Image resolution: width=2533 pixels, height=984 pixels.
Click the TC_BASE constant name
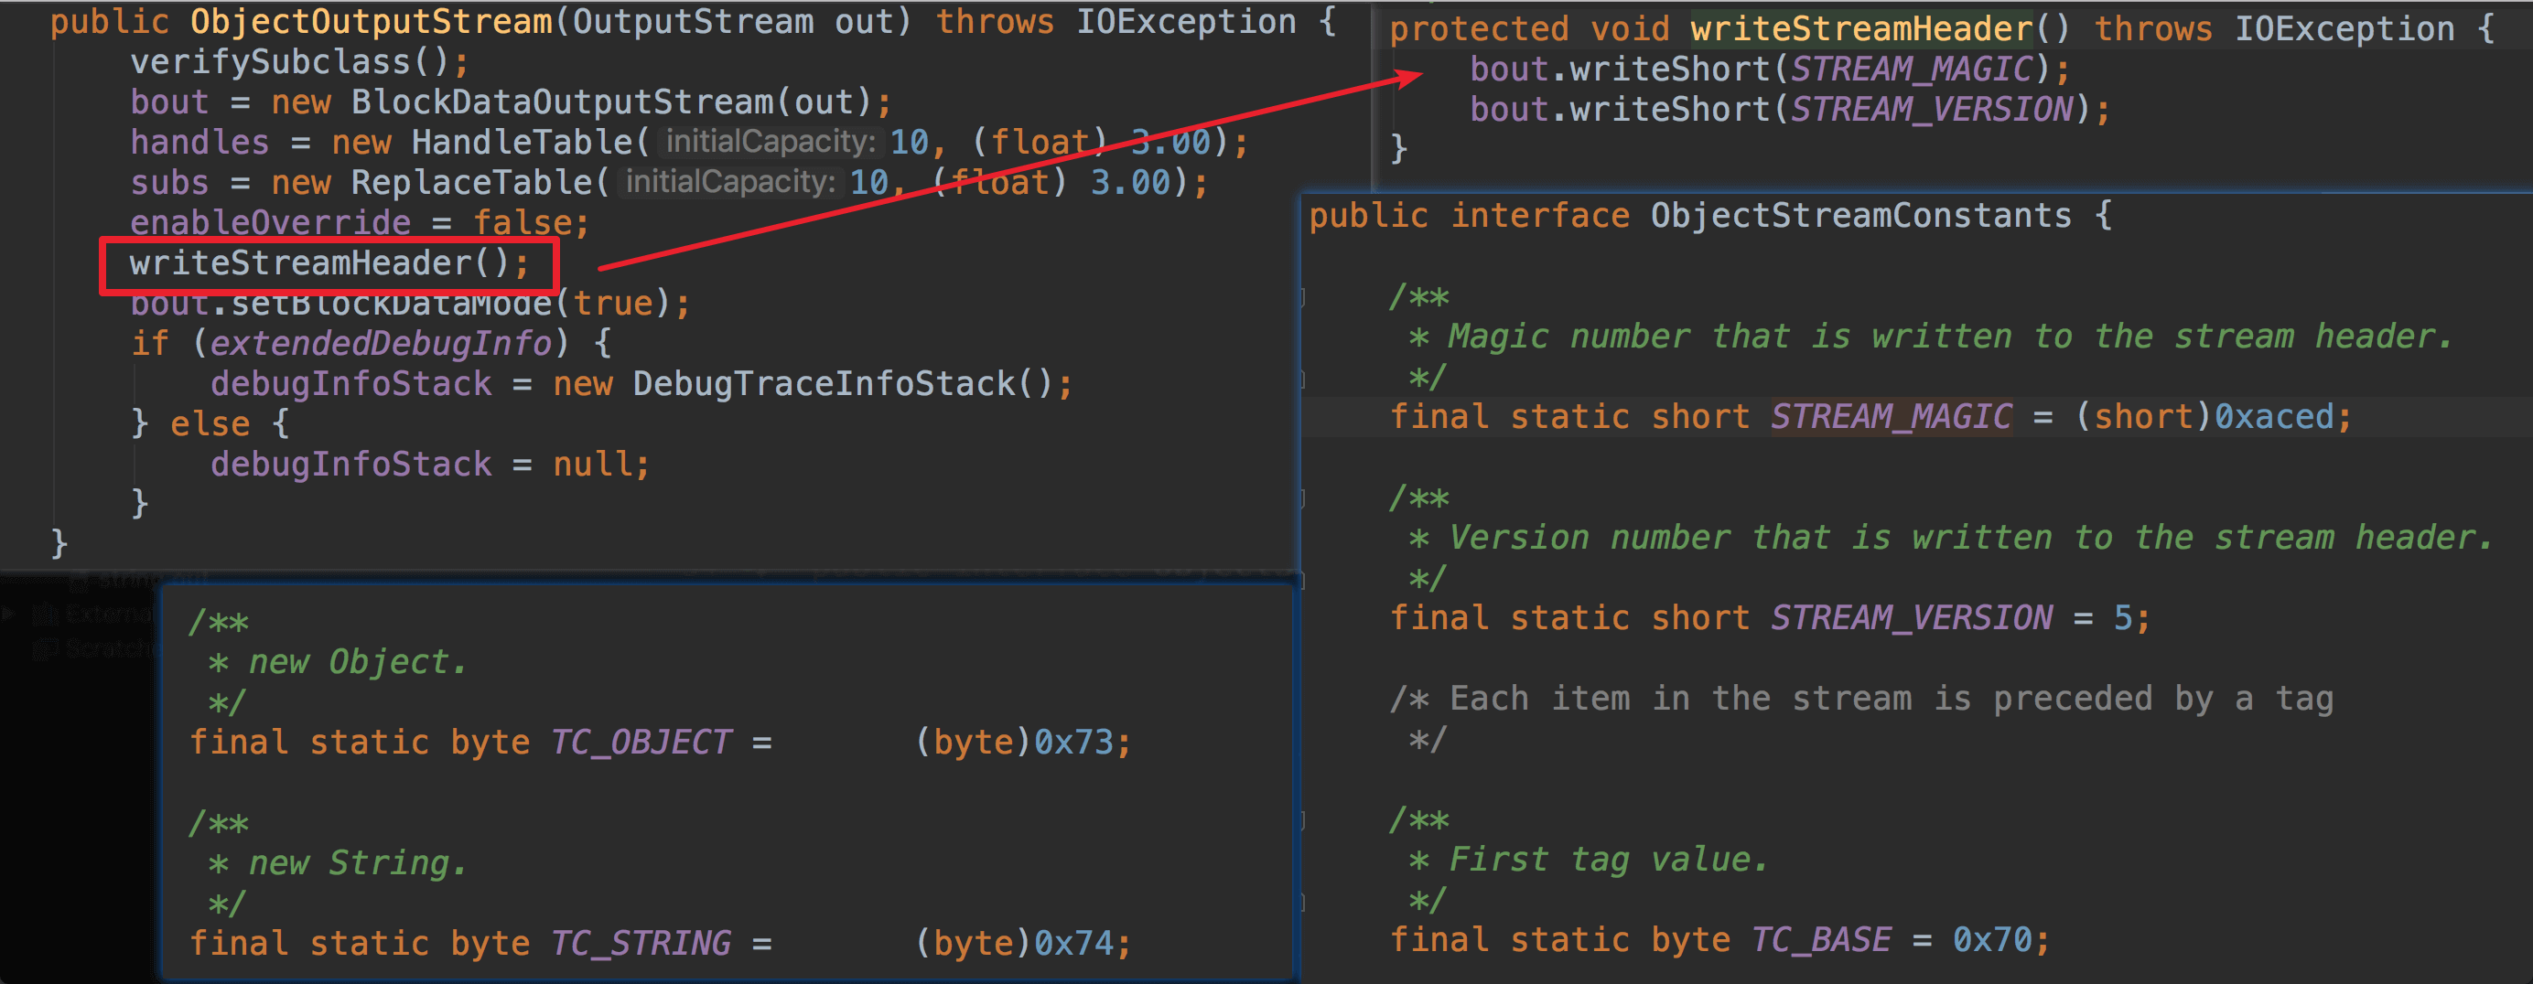(x=1821, y=940)
